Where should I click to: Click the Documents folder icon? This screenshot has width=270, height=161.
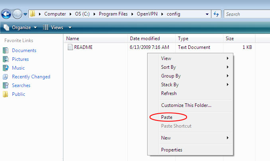(6, 50)
